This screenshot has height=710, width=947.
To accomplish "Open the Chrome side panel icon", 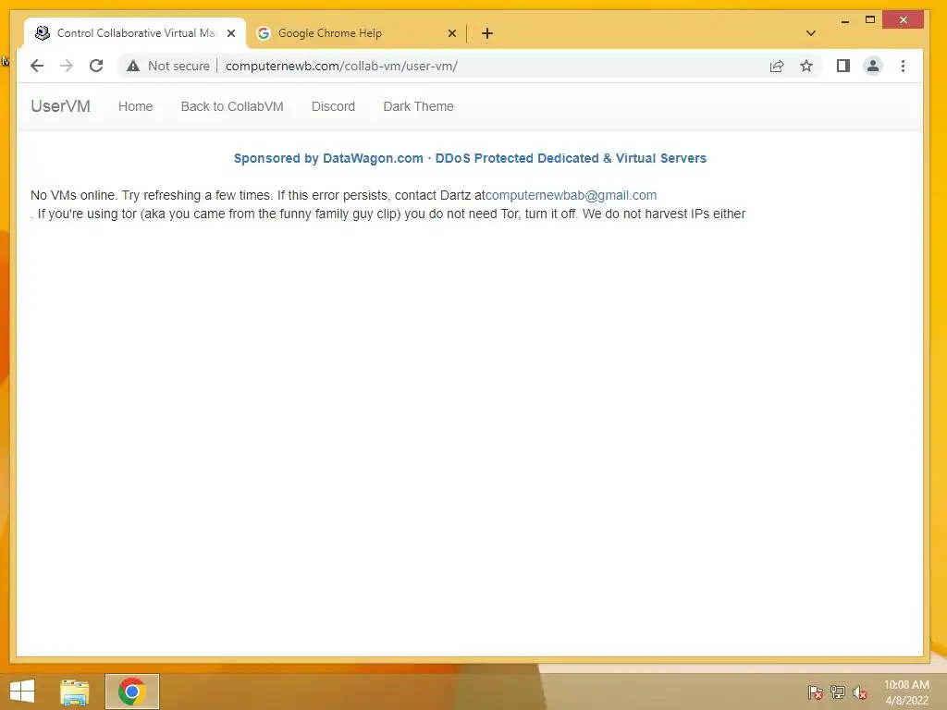I will coord(843,66).
